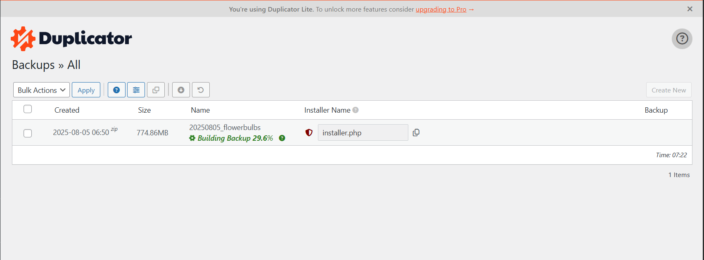Viewport: 704px width, 260px height.
Task: Click the green help icon beside Building Backup
Action: pyautogui.click(x=282, y=138)
